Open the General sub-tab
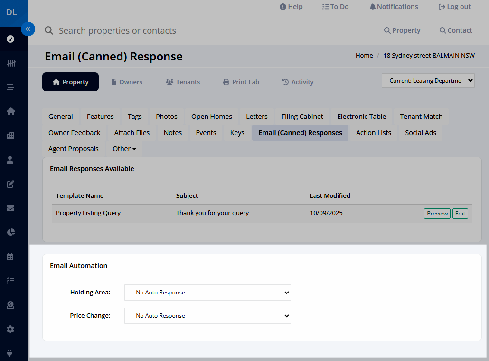The image size is (489, 361). pos(60,117)
